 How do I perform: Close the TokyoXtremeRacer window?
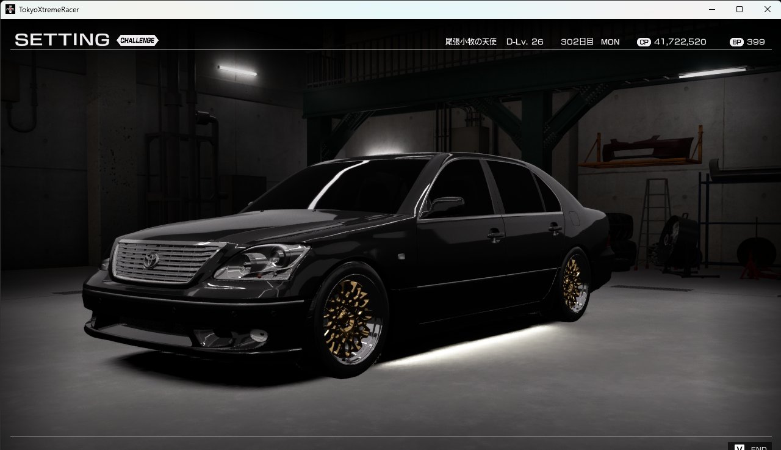pos(767,9)
